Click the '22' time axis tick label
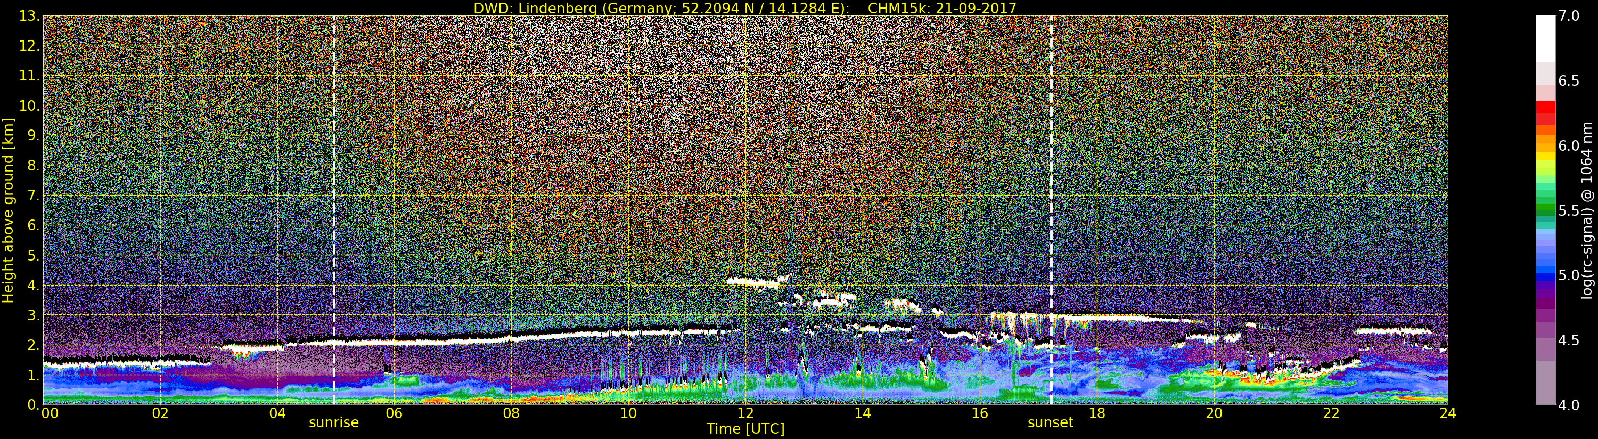Image resolution: width=1598 pixels, height=439 pixels. point(1331,413)
